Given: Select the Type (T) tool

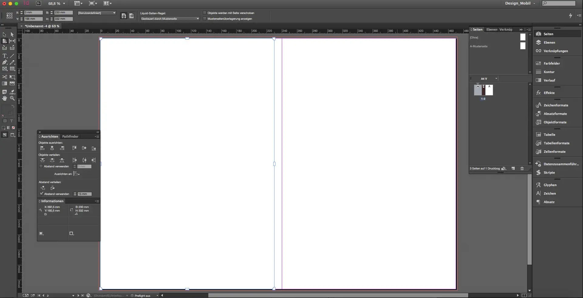Looking at the screenshot, I should [x=5, y=56].
